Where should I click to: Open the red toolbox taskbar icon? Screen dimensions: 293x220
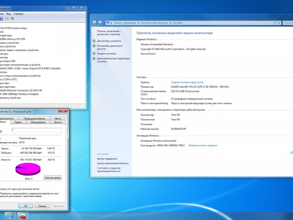point(23,216)
